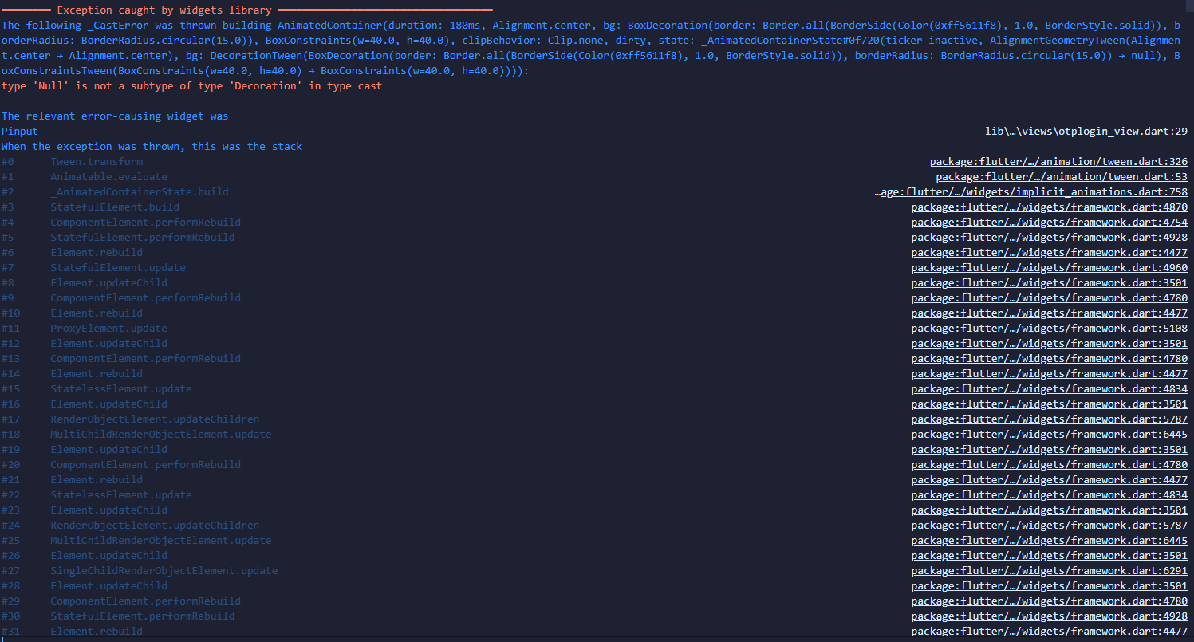Open framework.dart:4780 link on frame #20

1050,465
